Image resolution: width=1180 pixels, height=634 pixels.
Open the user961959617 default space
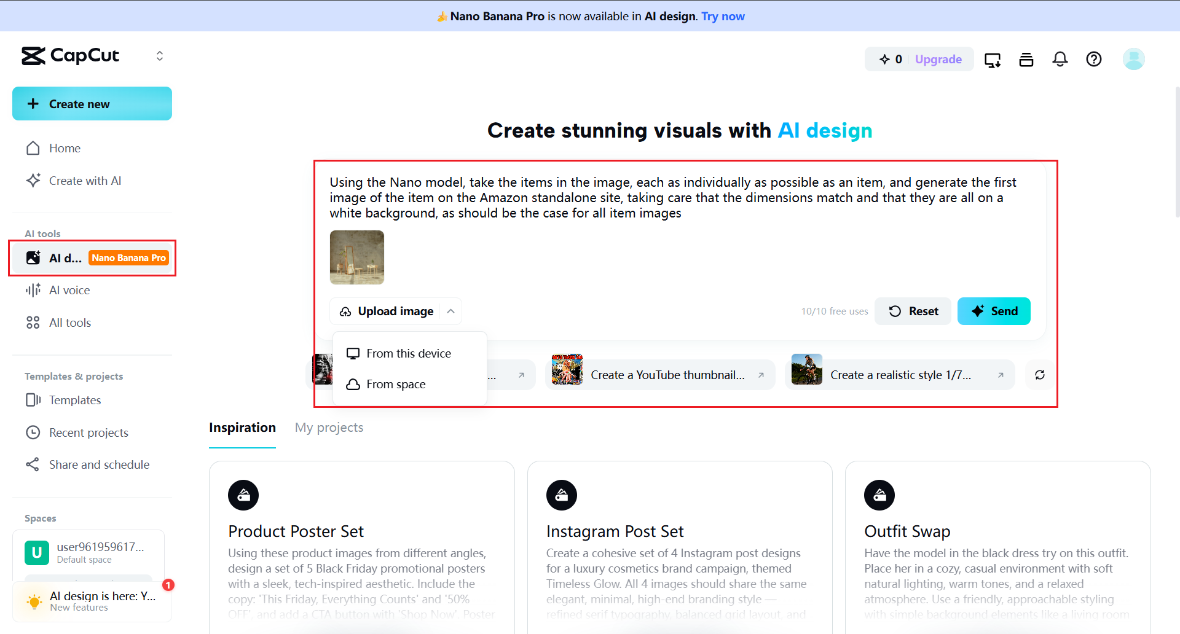point(88,552)
